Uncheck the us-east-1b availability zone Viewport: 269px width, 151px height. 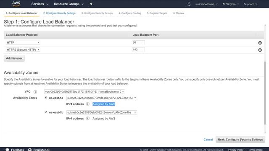click(x=46, y=112)
